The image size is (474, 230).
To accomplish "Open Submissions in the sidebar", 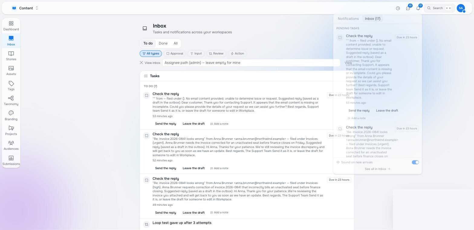I will pos(11,160).
